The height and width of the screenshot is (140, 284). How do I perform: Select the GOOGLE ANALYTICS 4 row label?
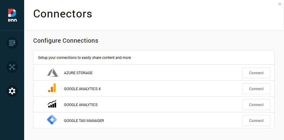(82, 89)
